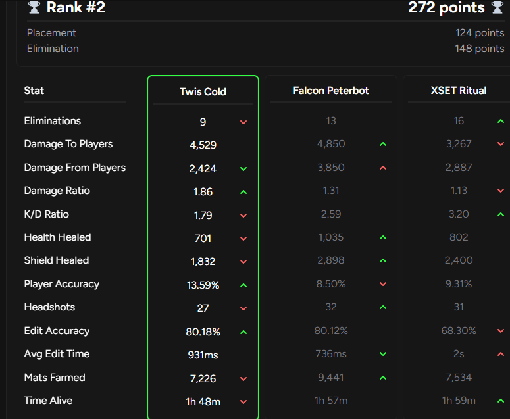Viewport: 510px width, 419px height.
Task: Select the Twis Cold column header
Action: click(x=203, y=91)
